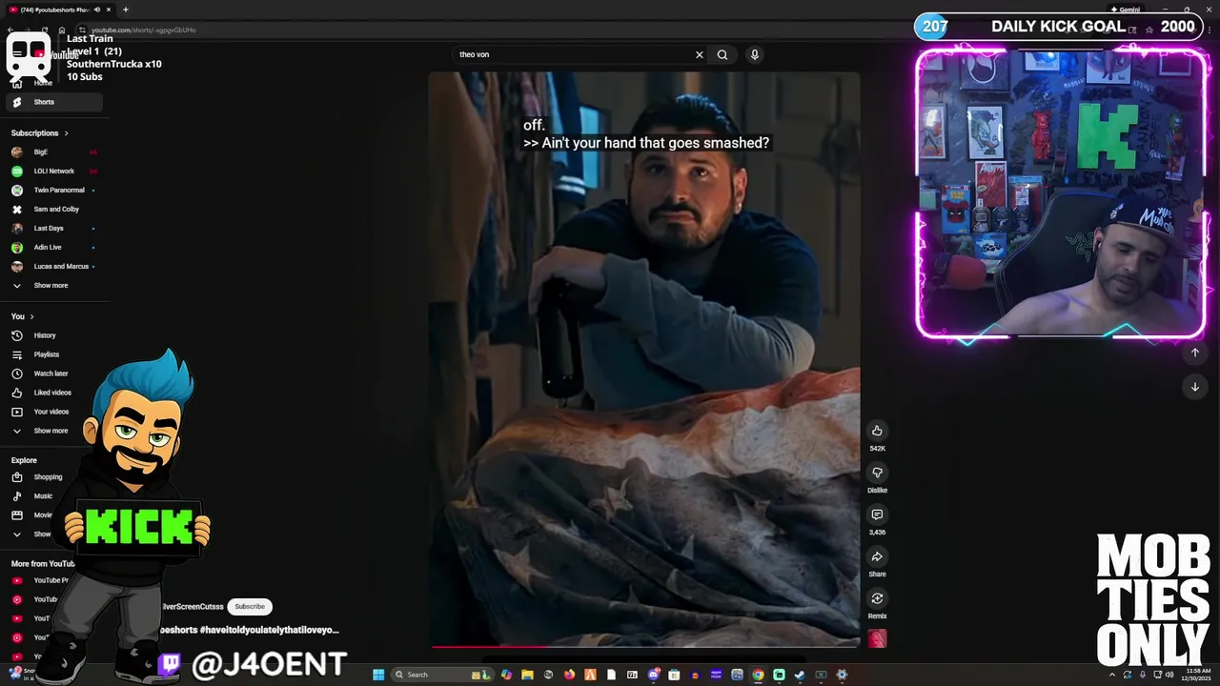Screen dimensions: 1220x686
Task: Open a new browser tab
Action: point(125,10)
